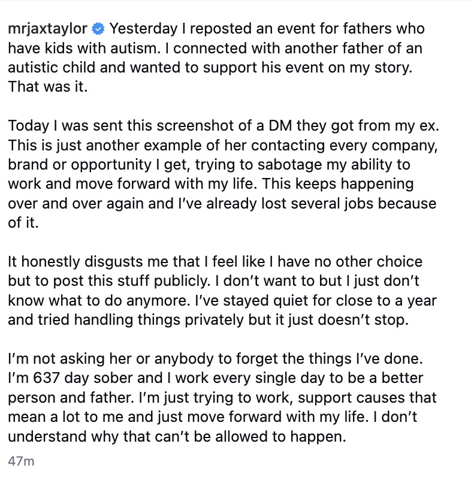Click the paragraph starting 'Today I was sent'
This screenshot has width=471, height=489.
click(x=224, y=174)
